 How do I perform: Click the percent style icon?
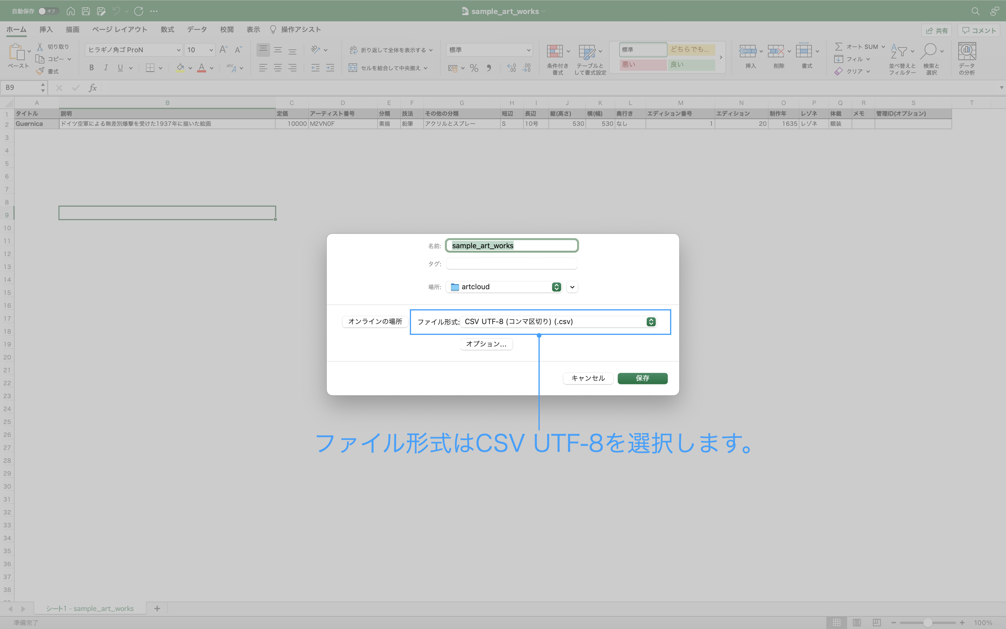pos(474,68)
